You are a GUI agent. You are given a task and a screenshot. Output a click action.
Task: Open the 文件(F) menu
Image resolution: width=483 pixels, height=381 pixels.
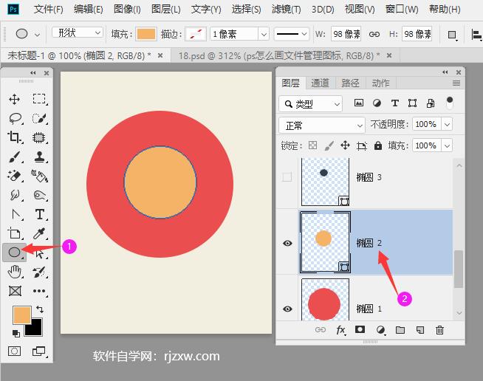[x=48, y=10]
